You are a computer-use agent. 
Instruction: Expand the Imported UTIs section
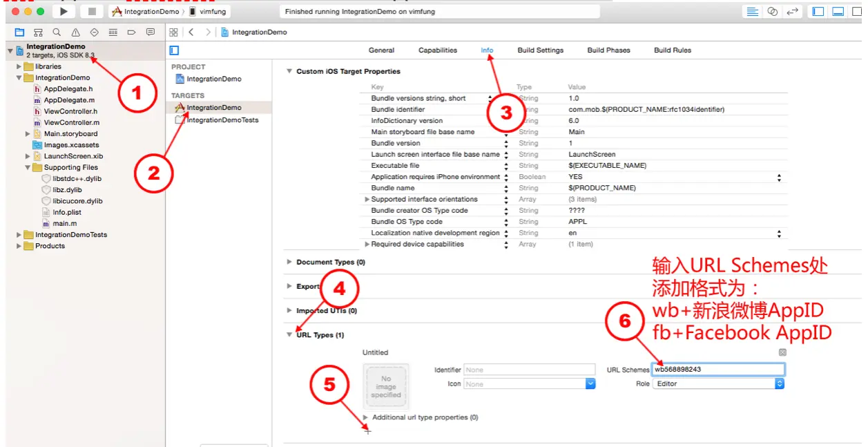point(289,311)
